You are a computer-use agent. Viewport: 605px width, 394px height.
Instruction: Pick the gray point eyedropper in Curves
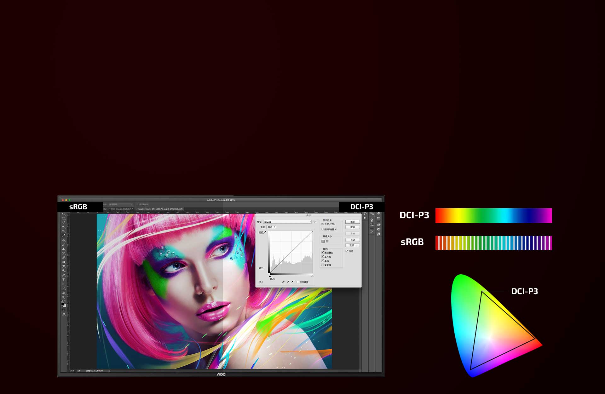point(288,282)
